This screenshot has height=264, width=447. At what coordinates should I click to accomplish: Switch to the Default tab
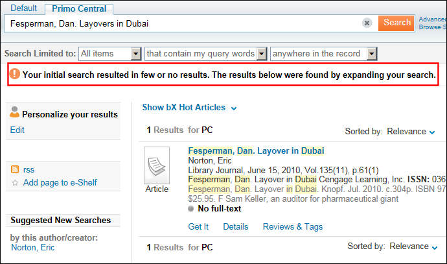tap(24, 8)
